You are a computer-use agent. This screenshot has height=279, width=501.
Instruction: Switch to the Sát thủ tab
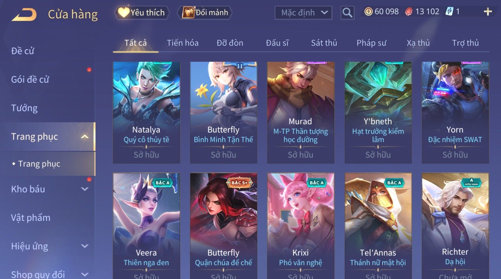pyautogui.click(x=324, y=43)
